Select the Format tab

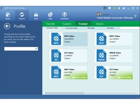[x=83, y=24]
